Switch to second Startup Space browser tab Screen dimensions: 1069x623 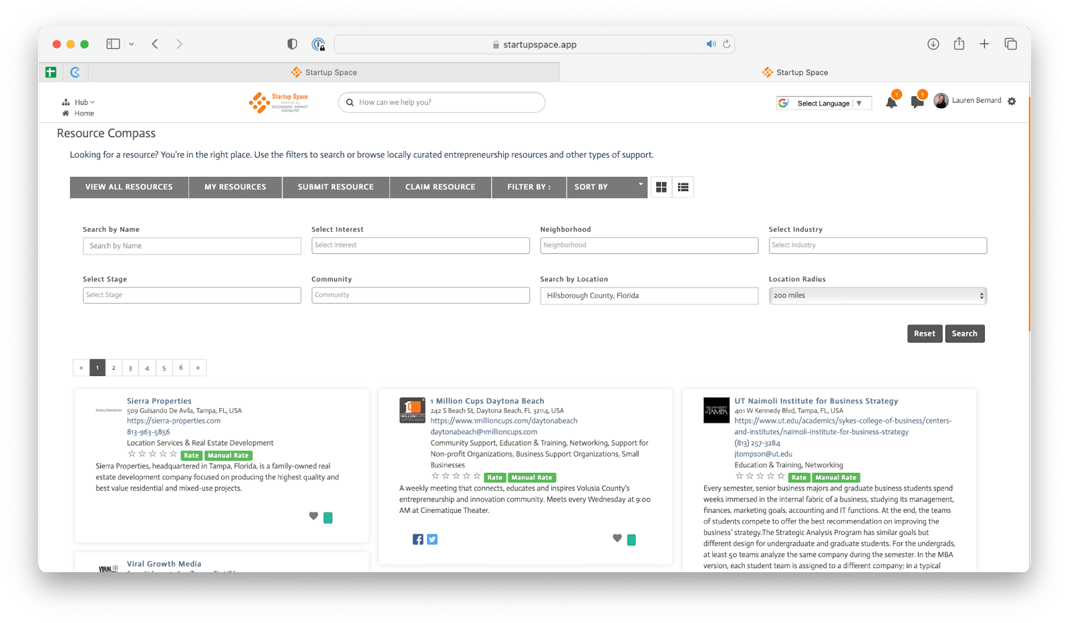tap(795, 72)
